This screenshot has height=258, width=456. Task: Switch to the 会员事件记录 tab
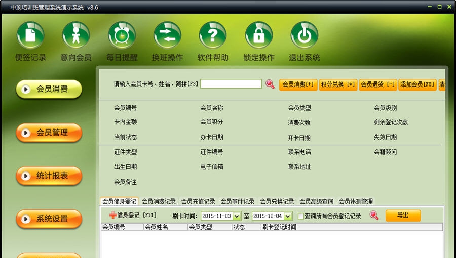(238, 201)
